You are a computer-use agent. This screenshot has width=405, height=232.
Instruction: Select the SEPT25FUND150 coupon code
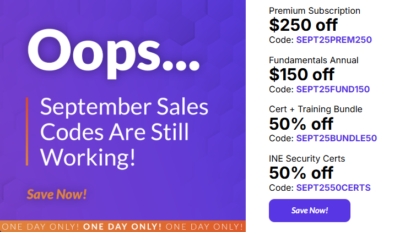click(x=333, y=89)
